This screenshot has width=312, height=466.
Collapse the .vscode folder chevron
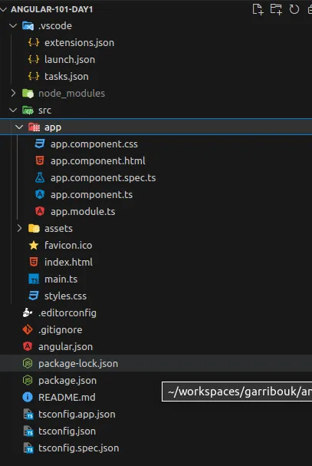(13, 26)
